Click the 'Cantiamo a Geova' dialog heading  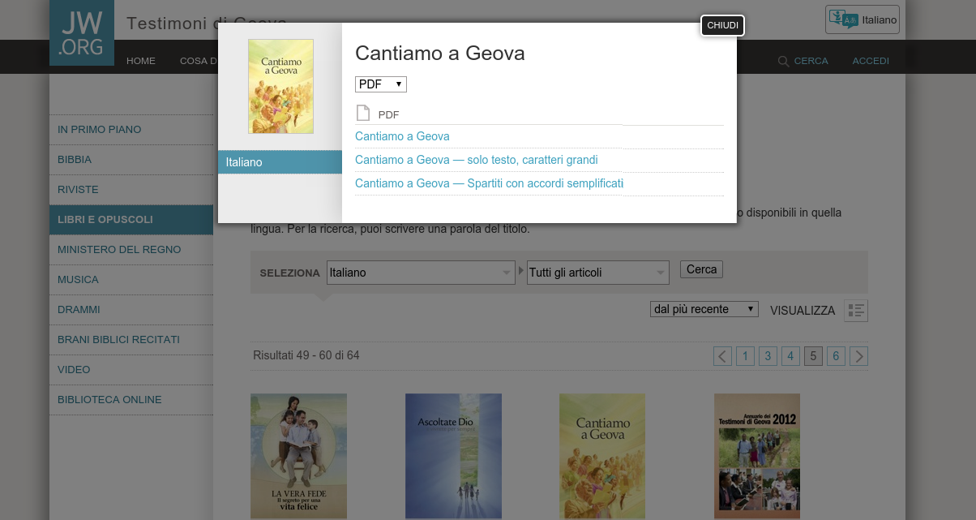[440, 54]
